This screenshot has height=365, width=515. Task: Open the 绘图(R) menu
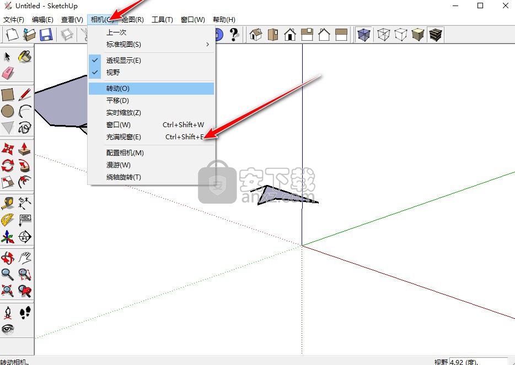click(x=133, y=20)
